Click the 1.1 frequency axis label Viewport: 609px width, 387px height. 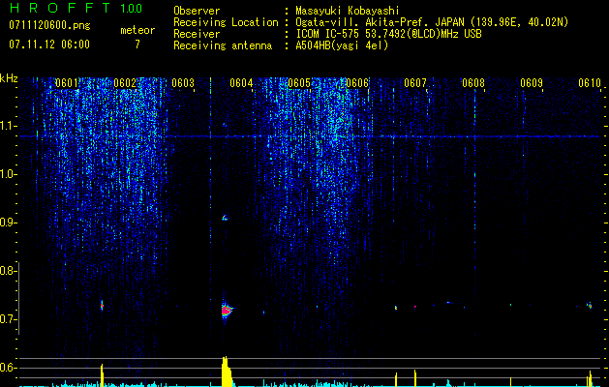(x=9, y=126)
